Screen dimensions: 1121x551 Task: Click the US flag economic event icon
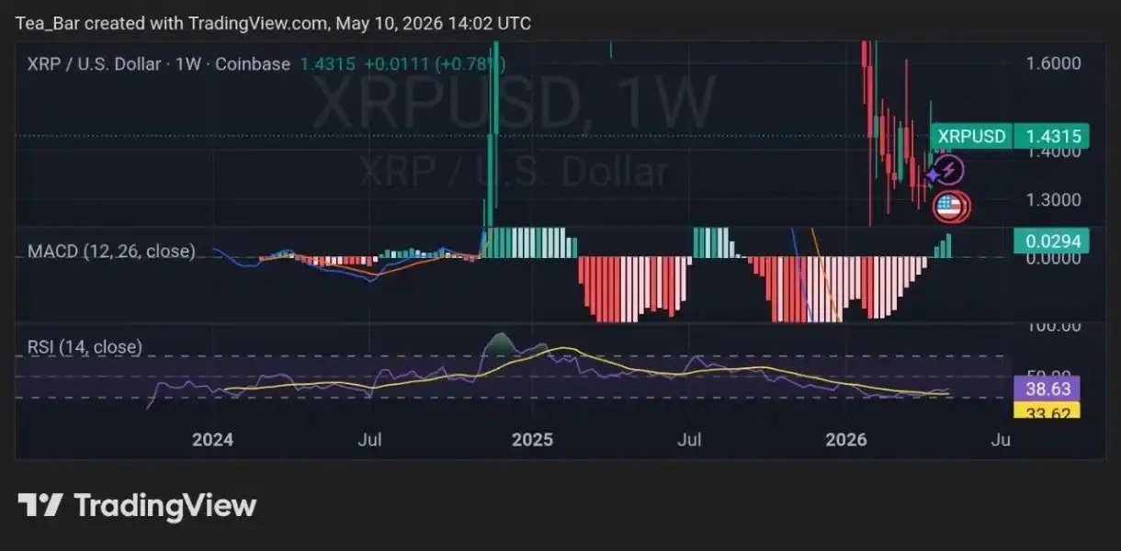click(948, 207)
